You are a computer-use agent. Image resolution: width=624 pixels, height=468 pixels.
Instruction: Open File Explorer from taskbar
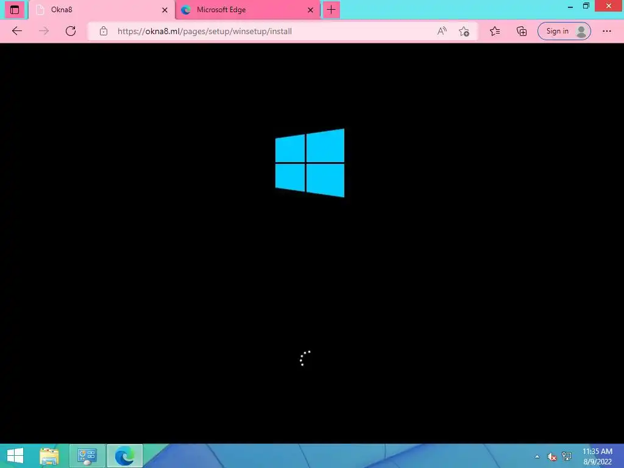pyautogui.click(x=49, y=456)
